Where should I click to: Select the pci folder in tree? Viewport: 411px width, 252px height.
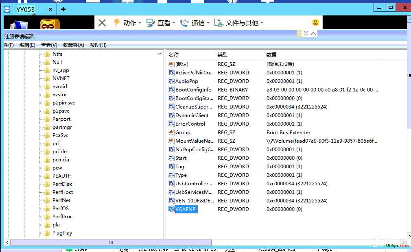[56, 143]
